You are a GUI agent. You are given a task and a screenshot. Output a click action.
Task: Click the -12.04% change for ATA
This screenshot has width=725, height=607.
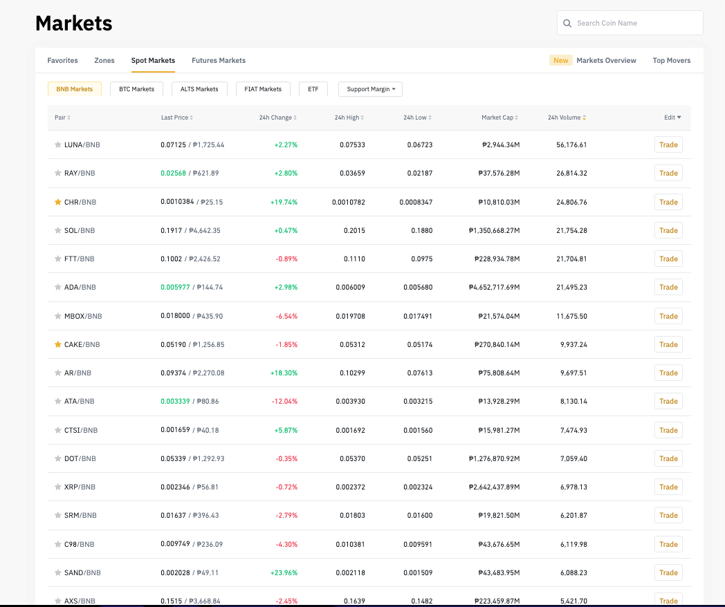284,402
